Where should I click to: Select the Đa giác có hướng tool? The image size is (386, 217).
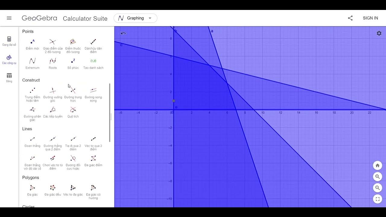(x=93, y=192)
